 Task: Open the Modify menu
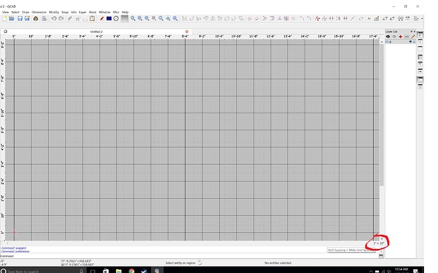point(54,12)
